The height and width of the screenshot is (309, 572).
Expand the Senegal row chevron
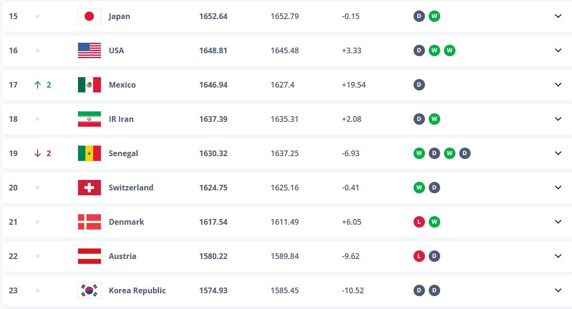558,153
